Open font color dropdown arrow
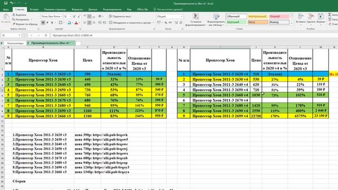The image size is (338, 190). click(79, 23)
